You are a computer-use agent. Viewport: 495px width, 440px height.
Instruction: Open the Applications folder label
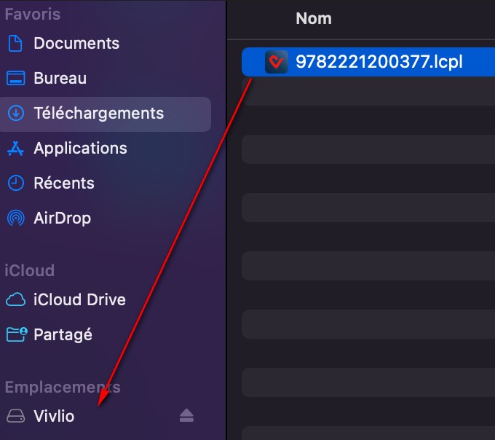[80, 148]
